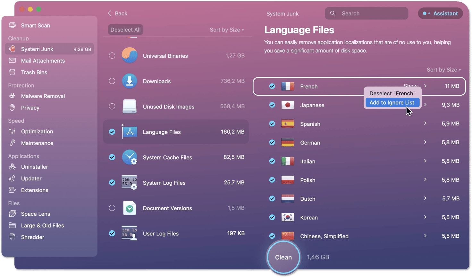Viewport: 472px width, 278px height.
Task: Uncheck the German language checkbox
Action: point(272,142)
